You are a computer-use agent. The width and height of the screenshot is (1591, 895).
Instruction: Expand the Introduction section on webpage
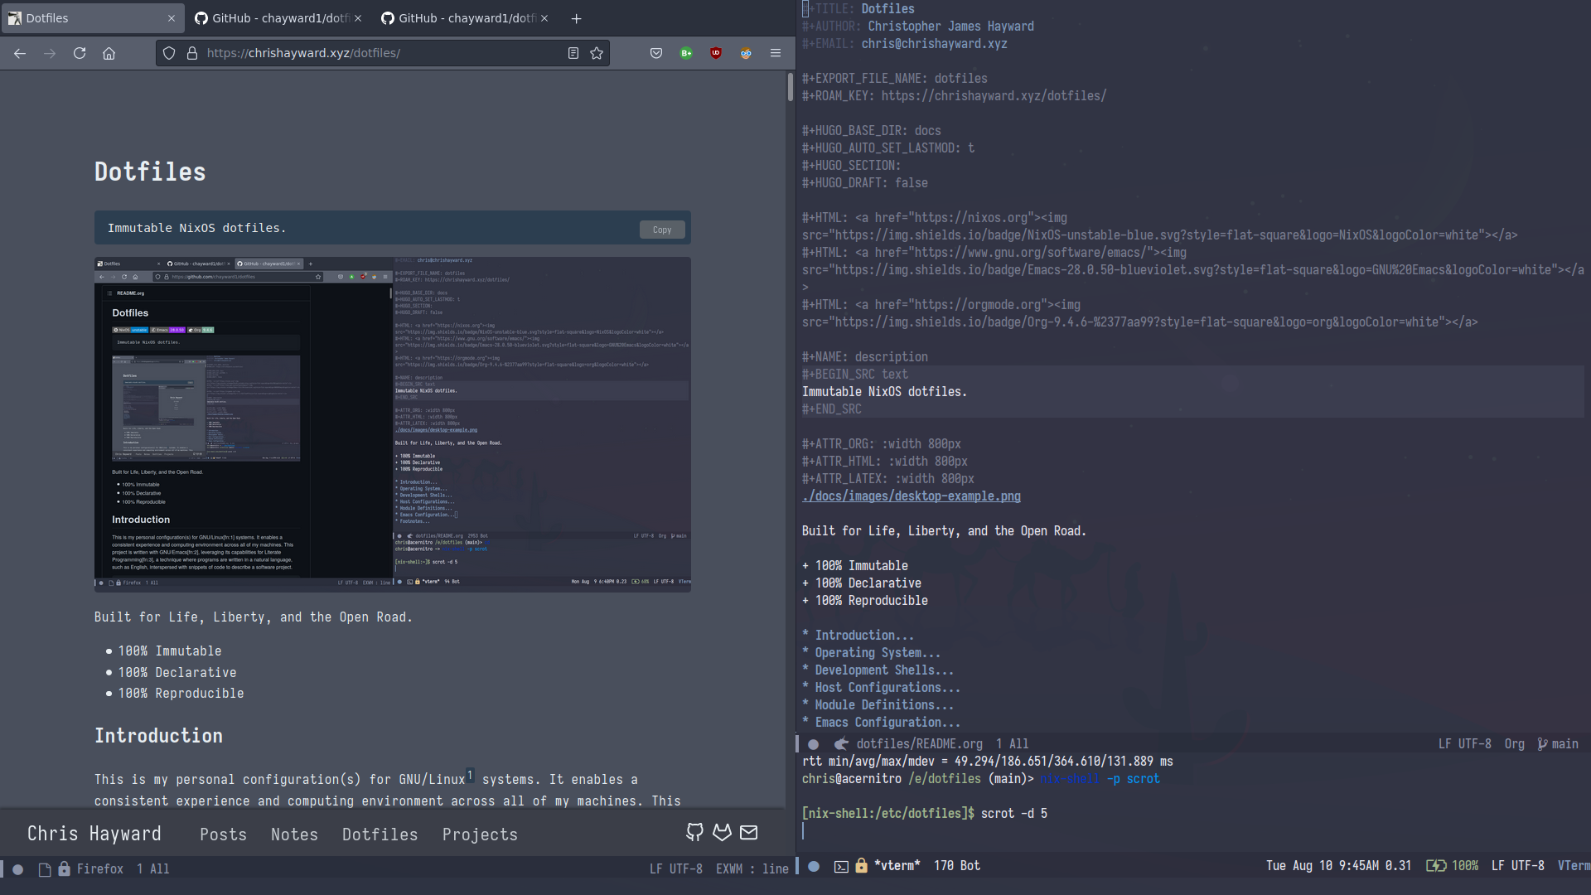(158, 735)
